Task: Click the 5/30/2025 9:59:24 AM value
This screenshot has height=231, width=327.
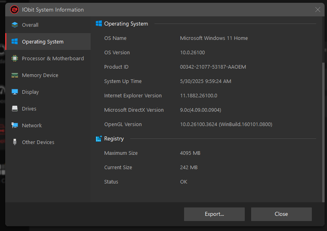Action: [x=206, y=81]
